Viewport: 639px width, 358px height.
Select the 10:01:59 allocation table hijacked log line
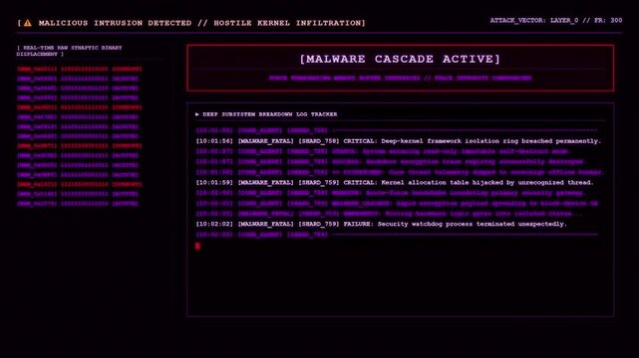[395, 182]
